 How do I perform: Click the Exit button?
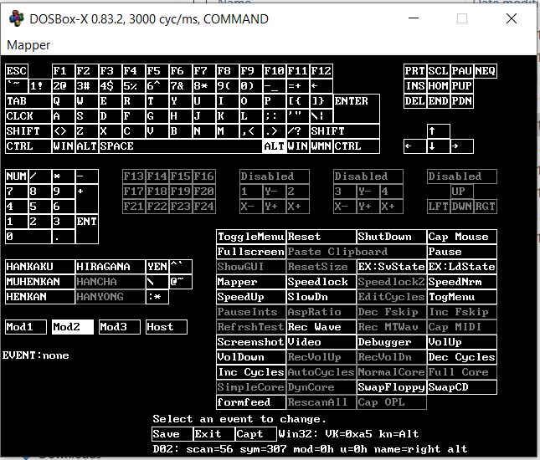point(213,434)
